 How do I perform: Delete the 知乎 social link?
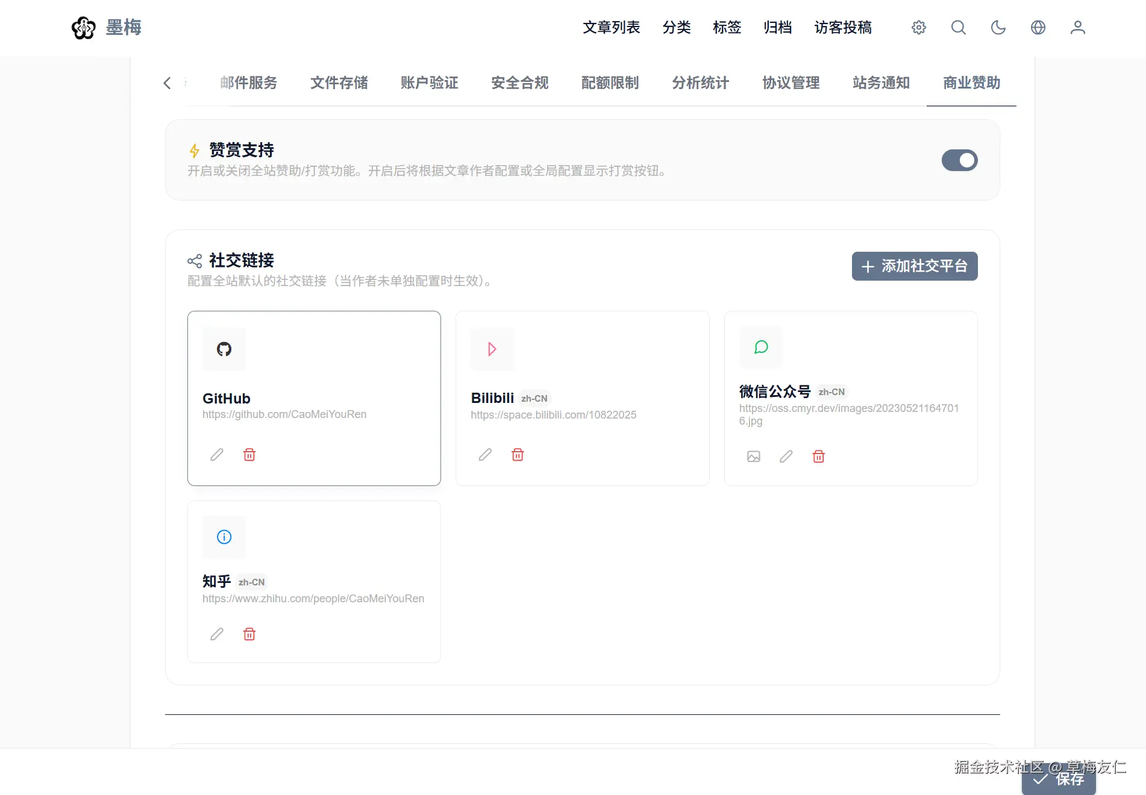pyautogui.click(x=249, y=634)
